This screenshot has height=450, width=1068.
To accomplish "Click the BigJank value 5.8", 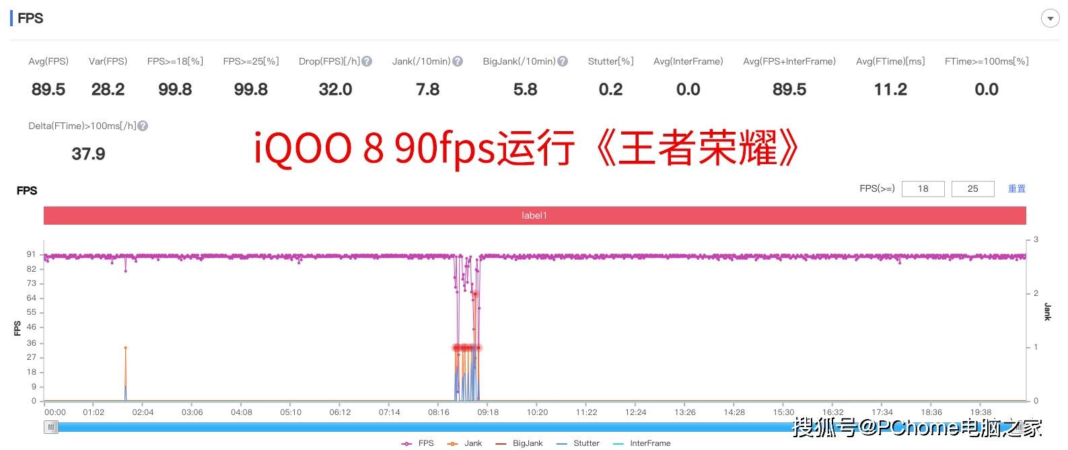I will pyautogui.click(x=525, y=89).
